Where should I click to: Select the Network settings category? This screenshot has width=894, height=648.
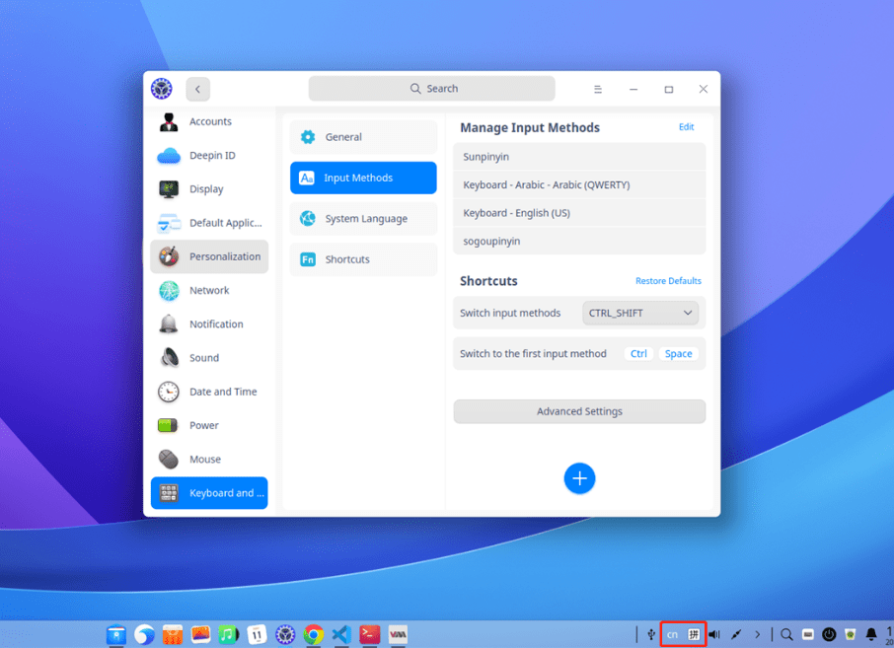[x=208, y=290]
